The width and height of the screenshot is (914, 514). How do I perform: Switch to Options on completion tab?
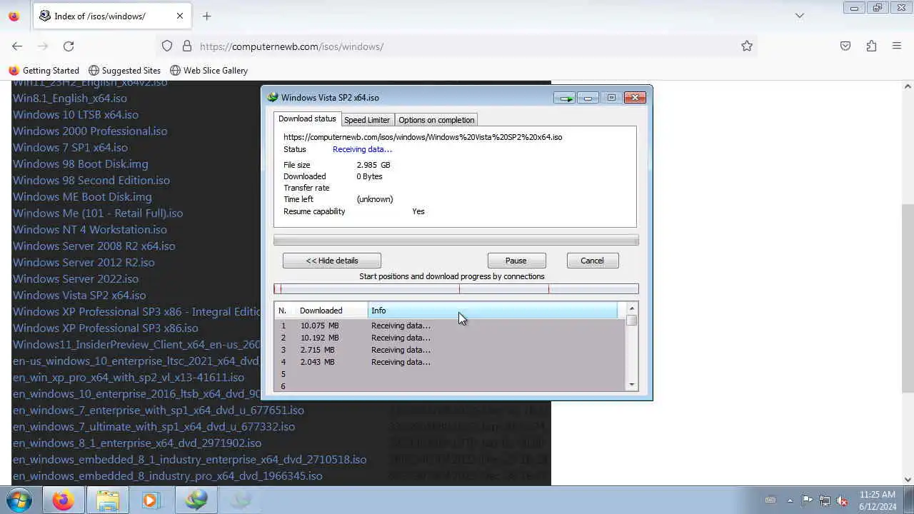click(436, 120)
